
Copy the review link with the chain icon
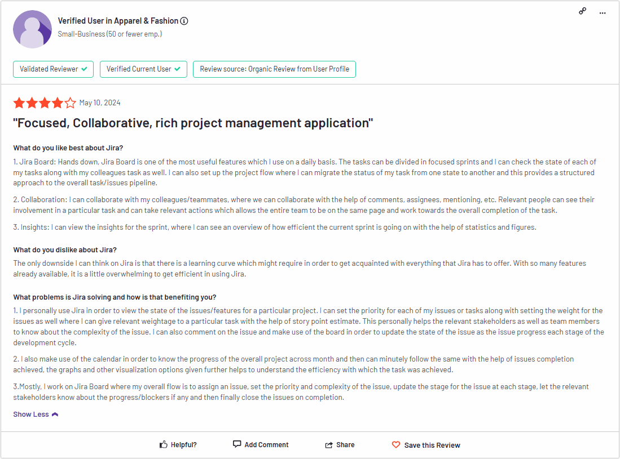582,11
